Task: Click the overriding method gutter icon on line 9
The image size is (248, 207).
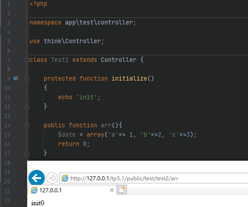Action: click(16, 78)
